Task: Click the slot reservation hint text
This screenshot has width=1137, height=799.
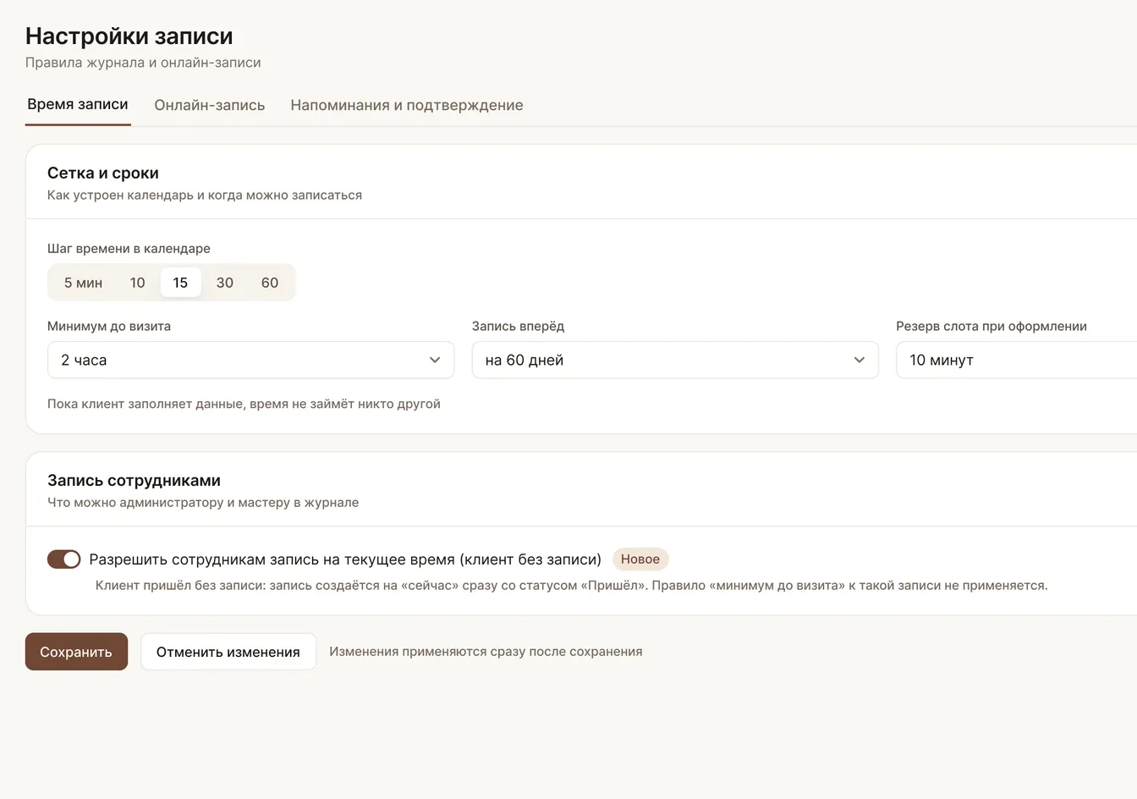Action: click(244, 404)
